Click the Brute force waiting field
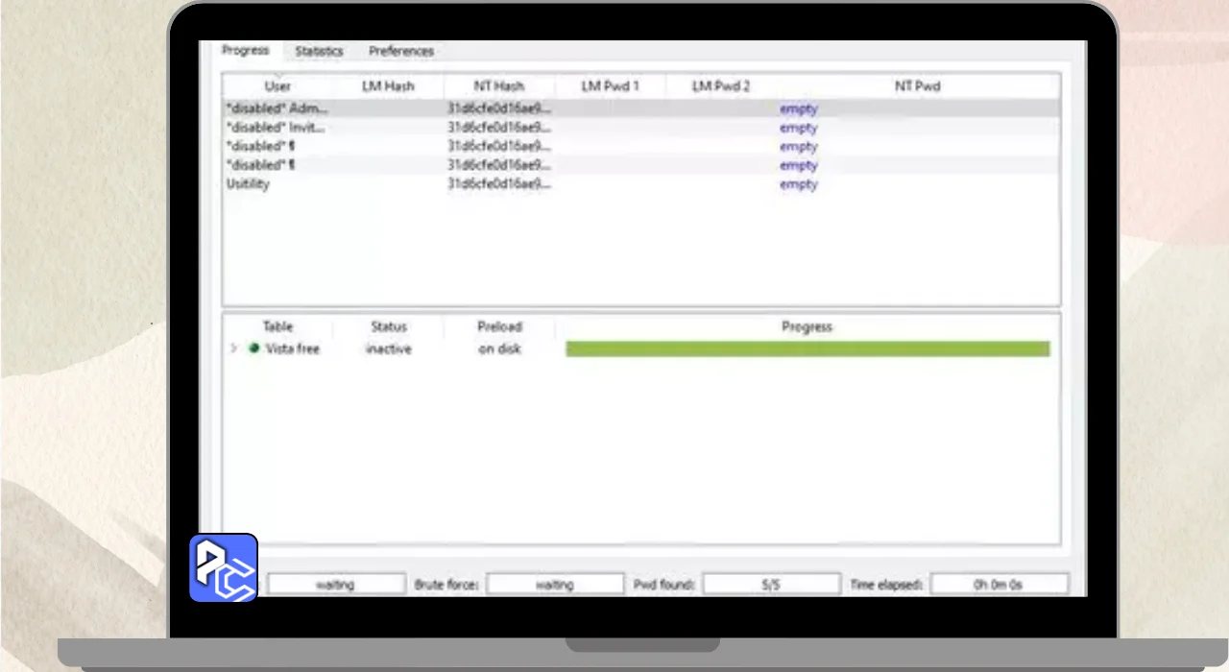This screenshot has height=672, width=1229. pos(555,584)
